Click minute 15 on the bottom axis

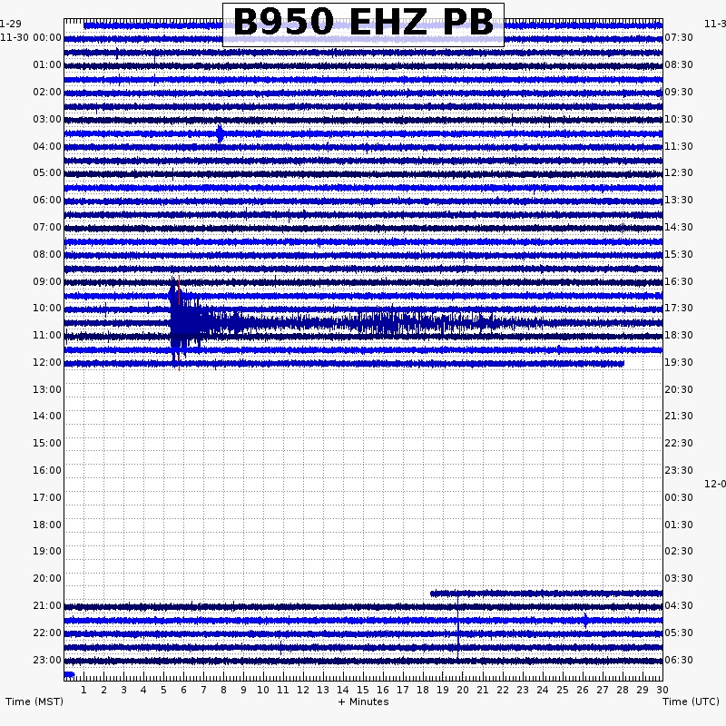tap(363, 690)
